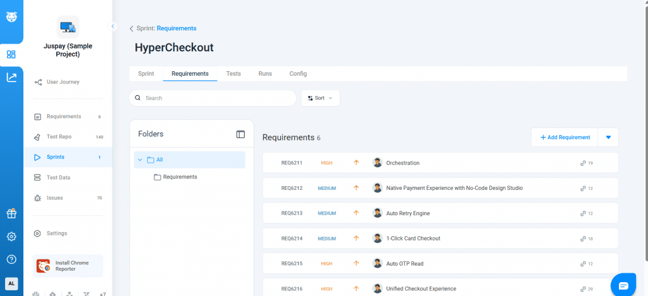The width and height of the screenshot is (648, 296).
Task: Click the search input field
Action: tap(215, 98)
